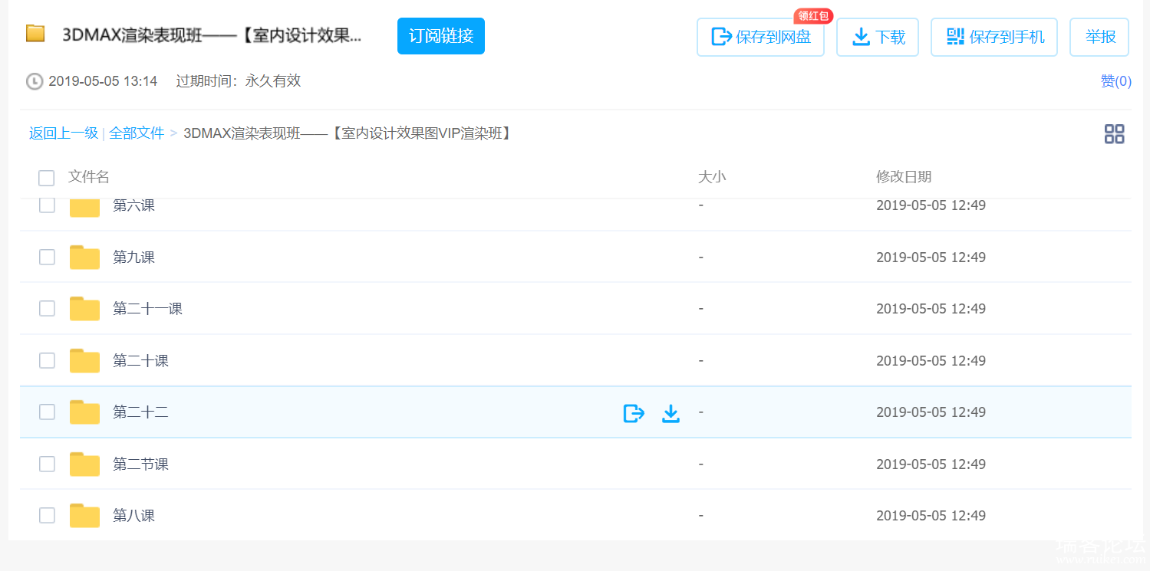Open the 第八课 folder name

point(134,516)
